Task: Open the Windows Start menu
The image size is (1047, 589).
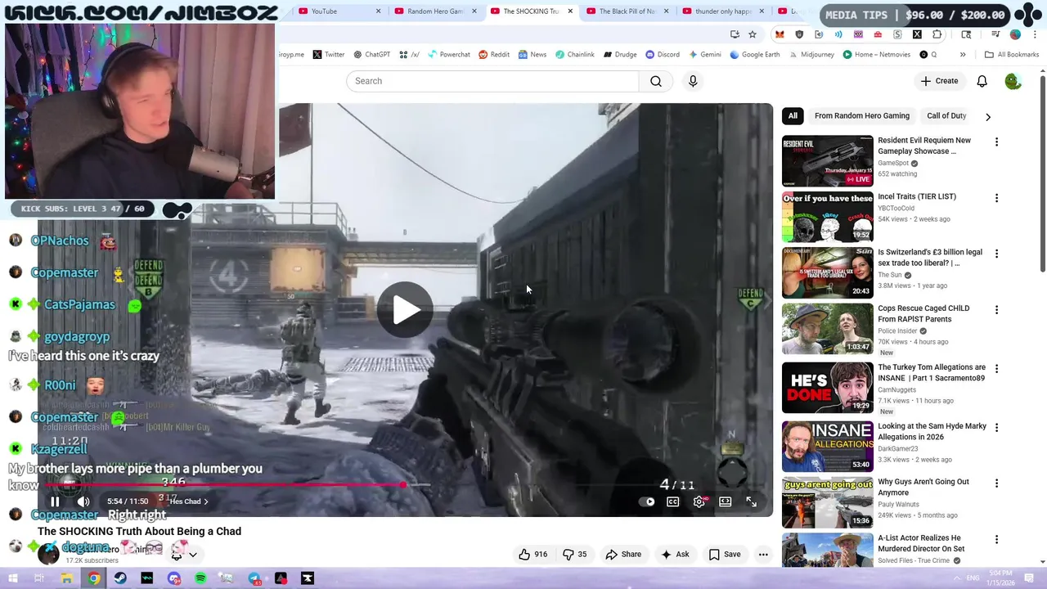Action: [12, 578]
